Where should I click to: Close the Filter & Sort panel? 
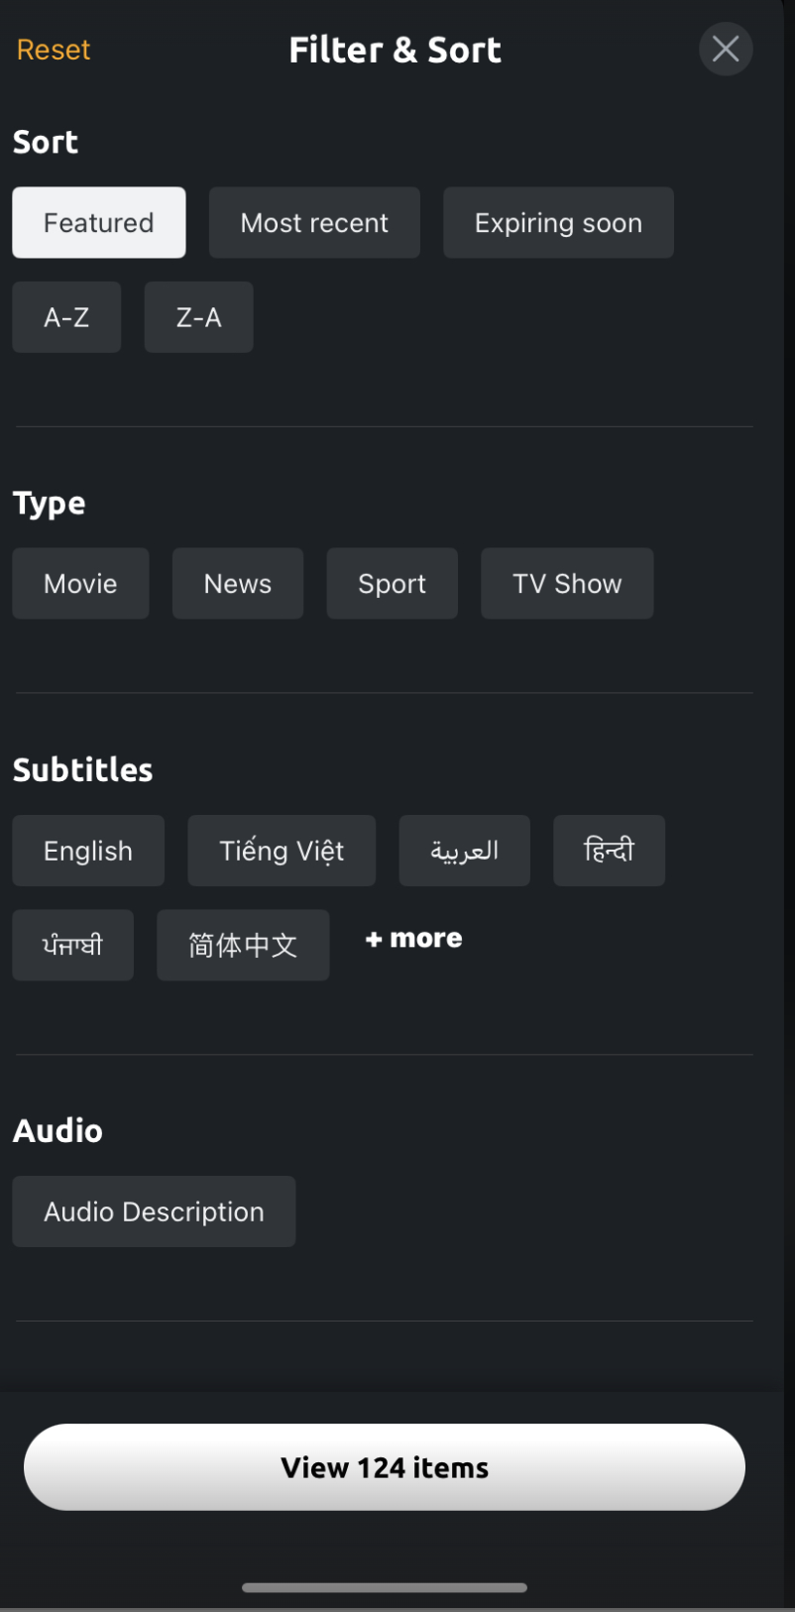[726, 49]
